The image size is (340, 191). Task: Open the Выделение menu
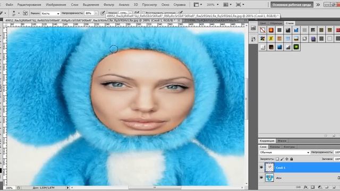click(91, 4)
